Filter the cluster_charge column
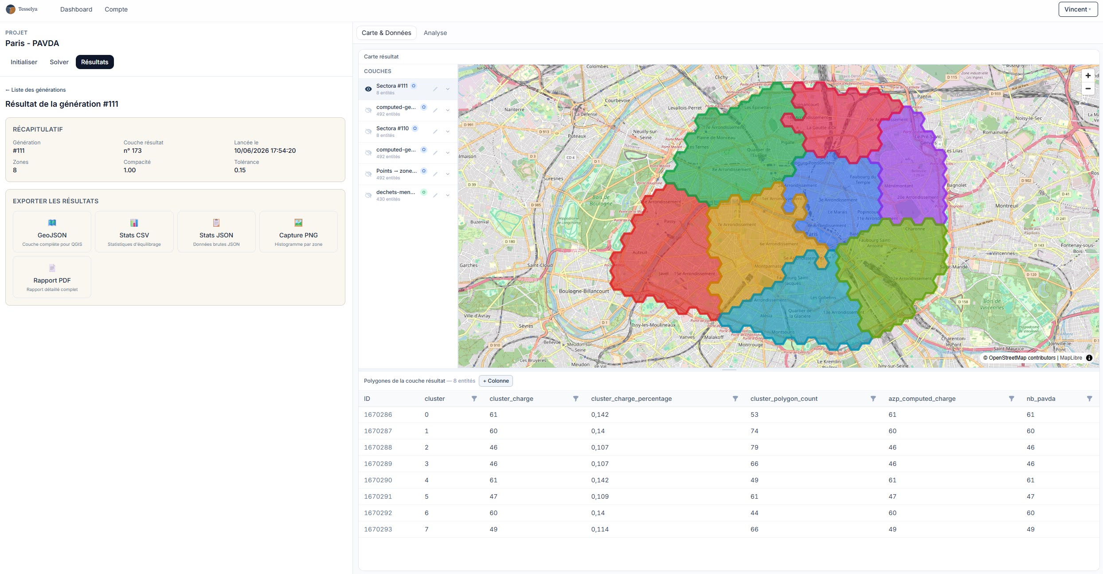This screenshot has width=1103, height=574. click(x=575, y=399)
